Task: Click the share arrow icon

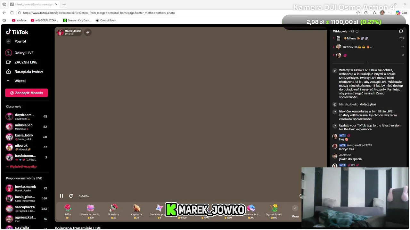Action: click(x=87, y=32)
